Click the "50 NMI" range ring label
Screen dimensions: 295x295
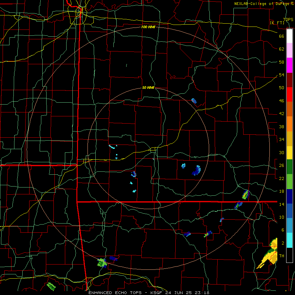tap(148, 88)
